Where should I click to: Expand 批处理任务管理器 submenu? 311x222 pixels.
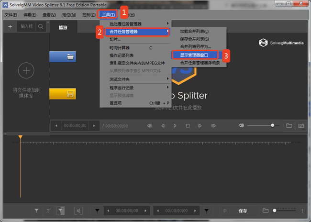pos(136,24)
